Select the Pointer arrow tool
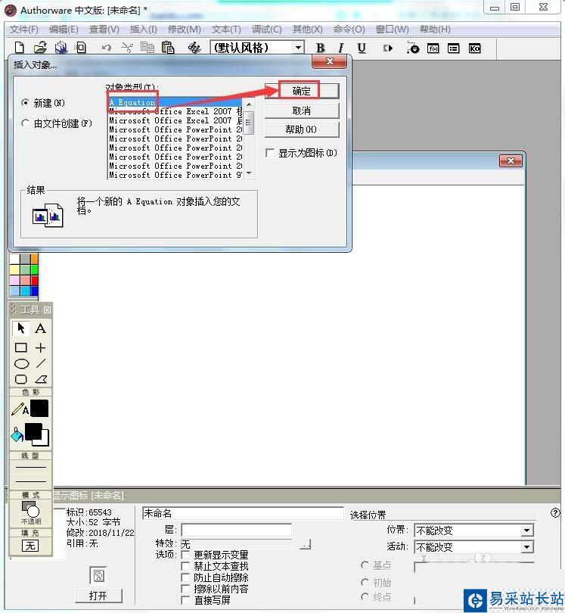Screen dimensions: 565x613 pos(21,328)
